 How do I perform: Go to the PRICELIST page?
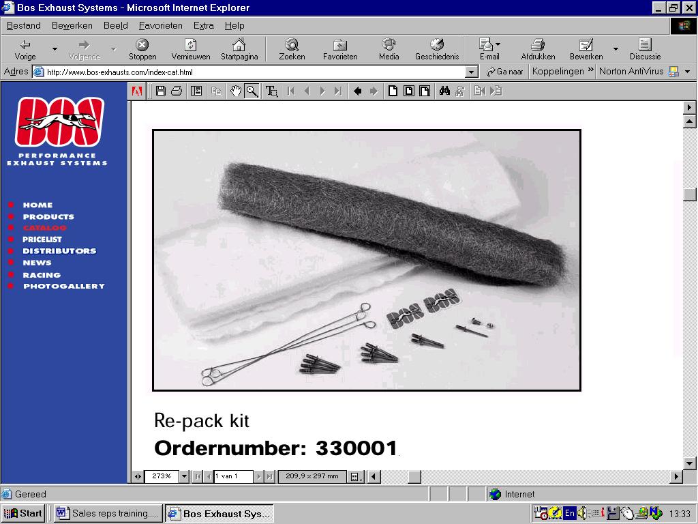[x=42, y=239]
